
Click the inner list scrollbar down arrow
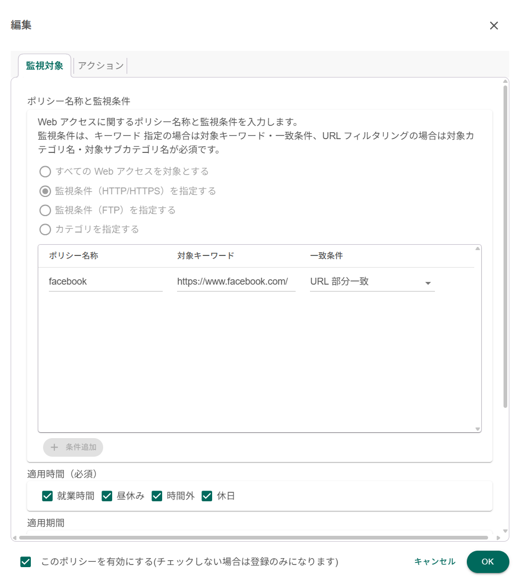[x=477, y=429]
